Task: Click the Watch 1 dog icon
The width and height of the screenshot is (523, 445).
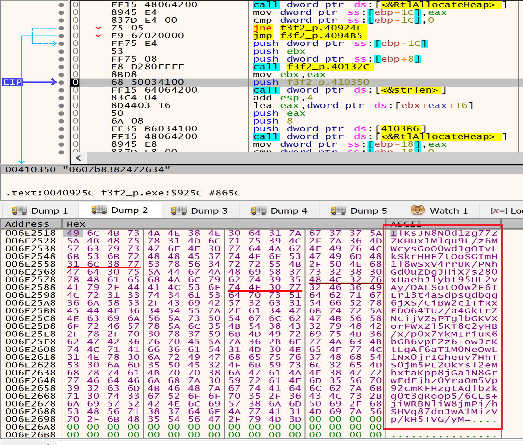Action: 417,210
